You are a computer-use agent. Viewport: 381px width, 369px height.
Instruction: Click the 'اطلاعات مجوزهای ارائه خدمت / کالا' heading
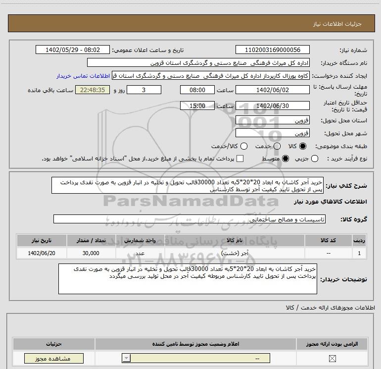point(330,308)
